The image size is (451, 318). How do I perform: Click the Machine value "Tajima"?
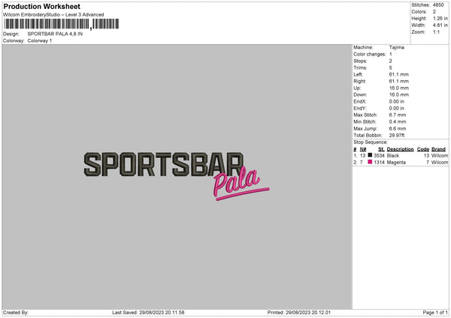397,47
